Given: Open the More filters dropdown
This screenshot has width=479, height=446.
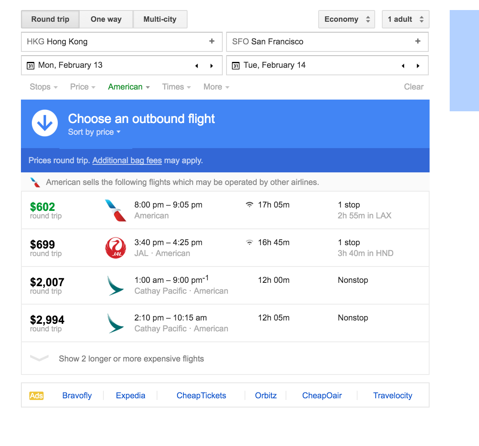Looking at the screenshot, I should click(x=216, y=87).
